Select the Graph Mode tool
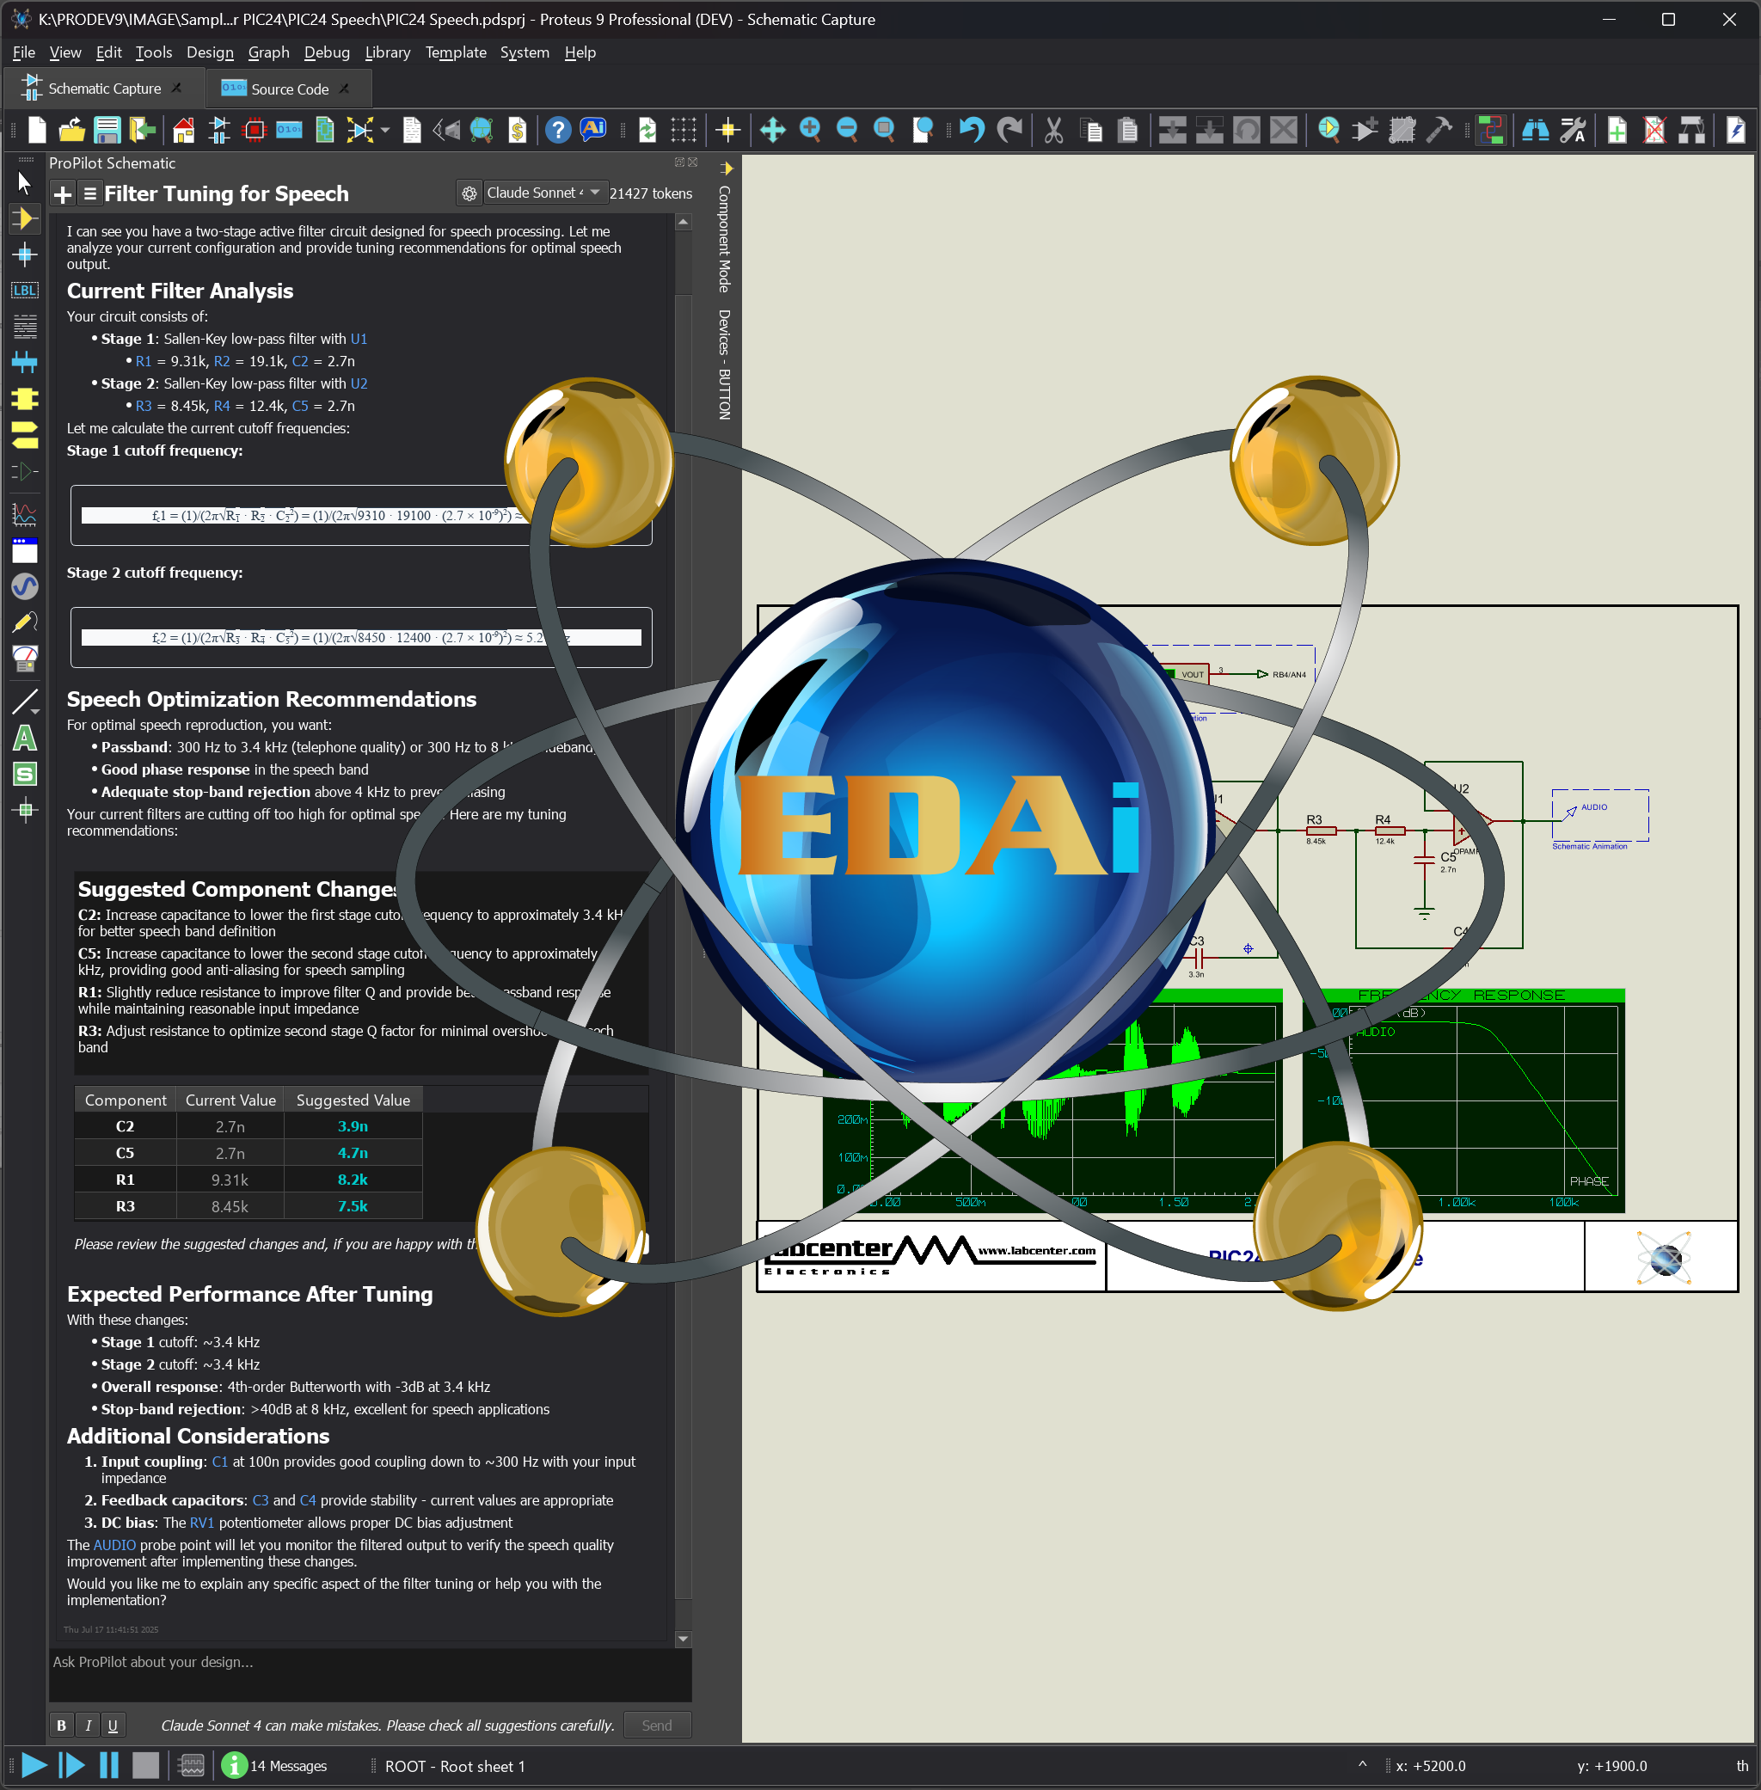Screen dimensions: 1761x1790 pos(25,515)
